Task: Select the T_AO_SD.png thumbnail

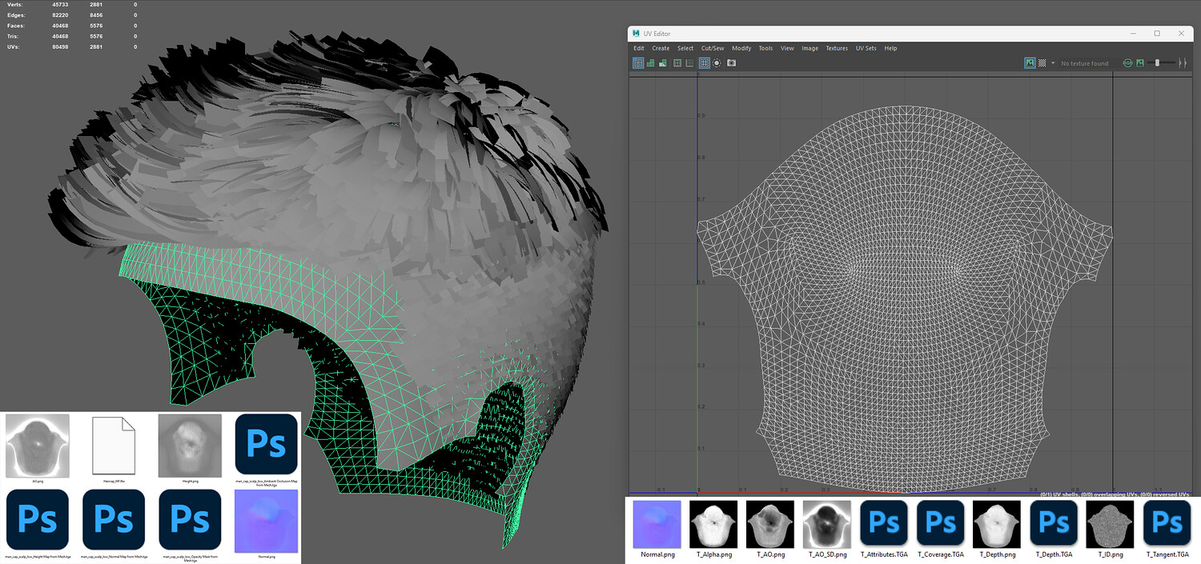Action: pyautogui.click(x=827, y=525)
